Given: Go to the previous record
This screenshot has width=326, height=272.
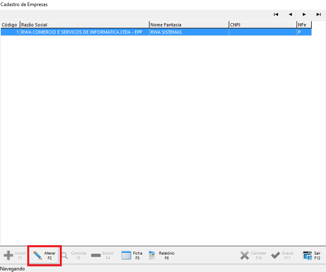Looking at the screenshot, I should pos(290,14).
